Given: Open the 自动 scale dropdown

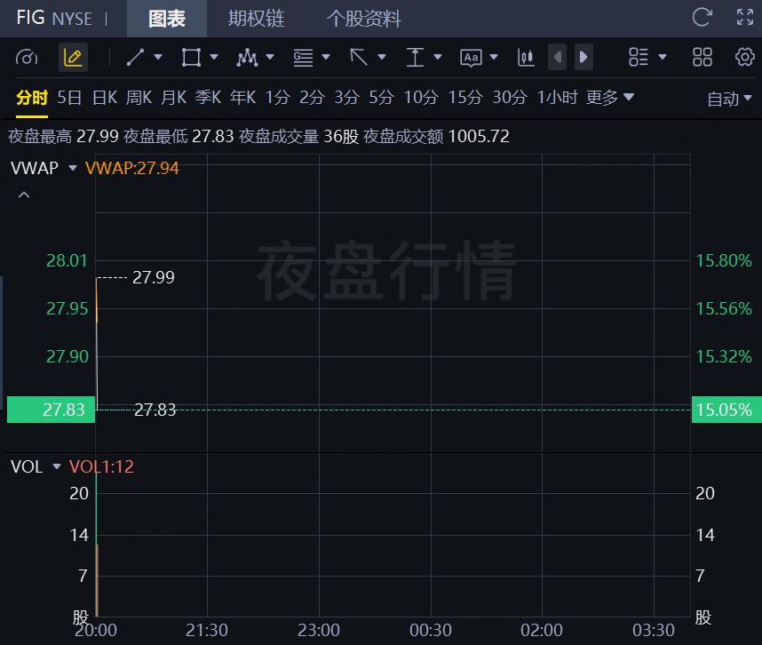Looking at the screenshot, I should [729, 99].
